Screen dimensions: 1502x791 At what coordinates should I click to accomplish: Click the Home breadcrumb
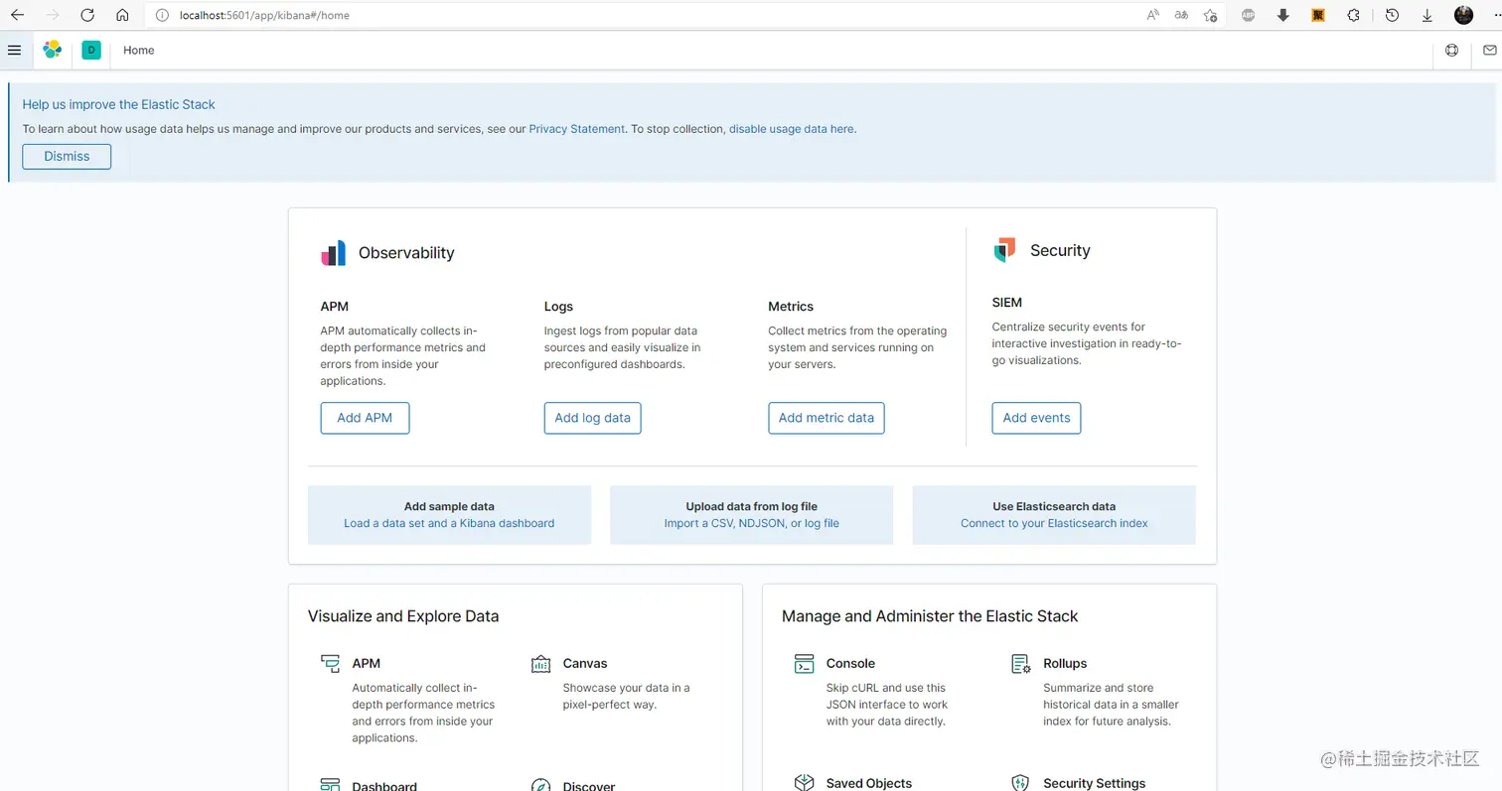(138, 50)
